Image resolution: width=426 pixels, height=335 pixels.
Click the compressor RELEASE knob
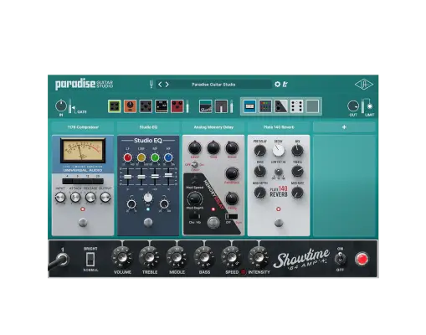point(90,198)
